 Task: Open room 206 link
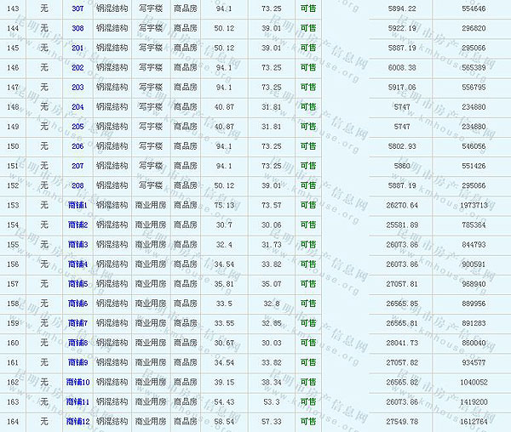[x=78, y=146]
